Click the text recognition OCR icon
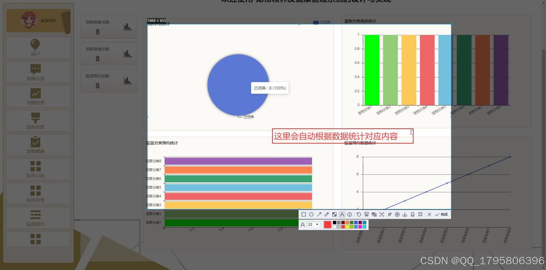This screenshot has width=546, height=270. 382,214
